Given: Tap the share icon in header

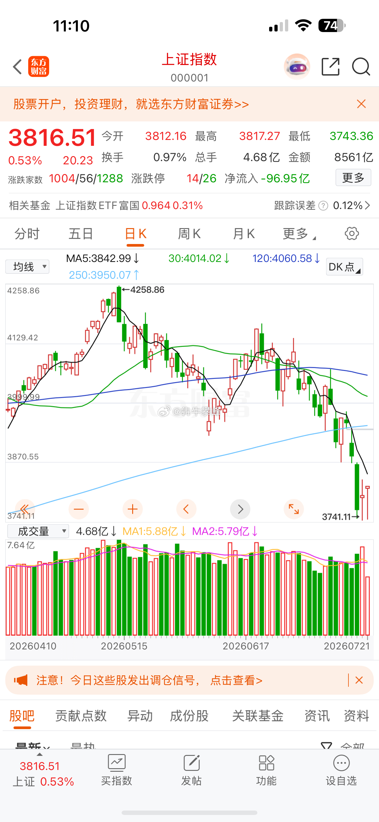Looking at the screenshot, I should [331, 67].
